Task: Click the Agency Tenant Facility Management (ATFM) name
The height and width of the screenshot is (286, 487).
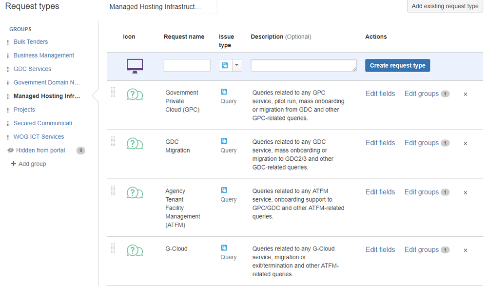Action: (x=183, y=208)
